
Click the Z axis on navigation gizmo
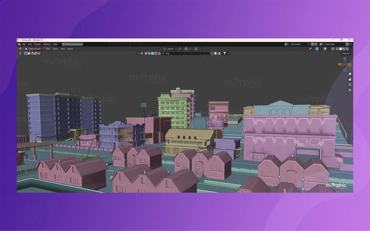345,59
